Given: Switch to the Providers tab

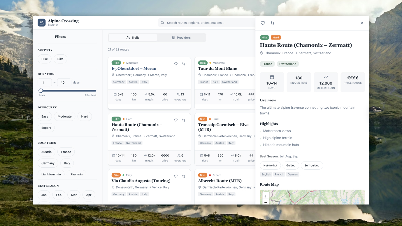Looking at the screenshot, I should 181,37.
